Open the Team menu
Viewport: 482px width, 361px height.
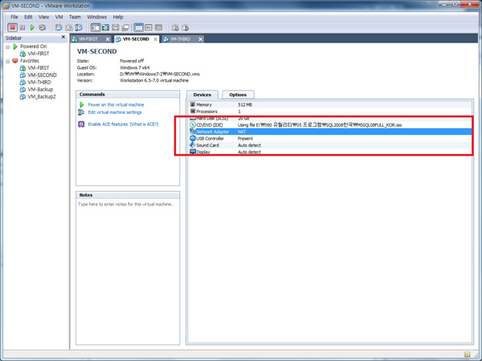tap(75, 17)
